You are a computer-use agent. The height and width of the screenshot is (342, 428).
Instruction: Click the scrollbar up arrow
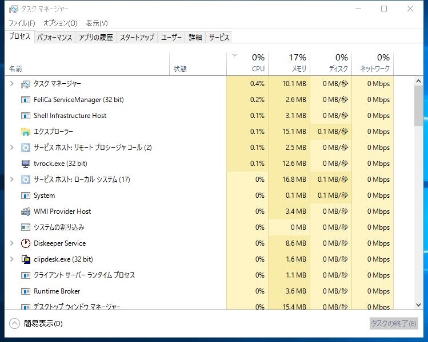click(418, 81)
